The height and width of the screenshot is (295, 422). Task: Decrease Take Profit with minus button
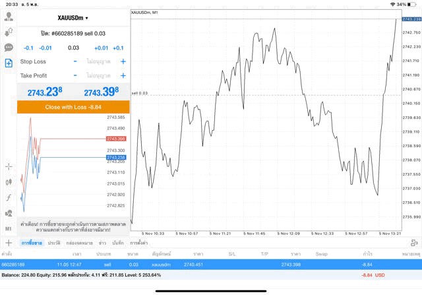(x=75, y=75)
